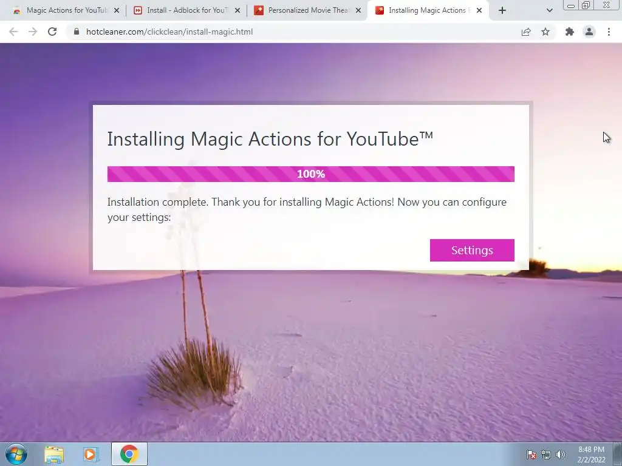Open the Windows Start menu
622x466 pixels.
tap(16, 454)
